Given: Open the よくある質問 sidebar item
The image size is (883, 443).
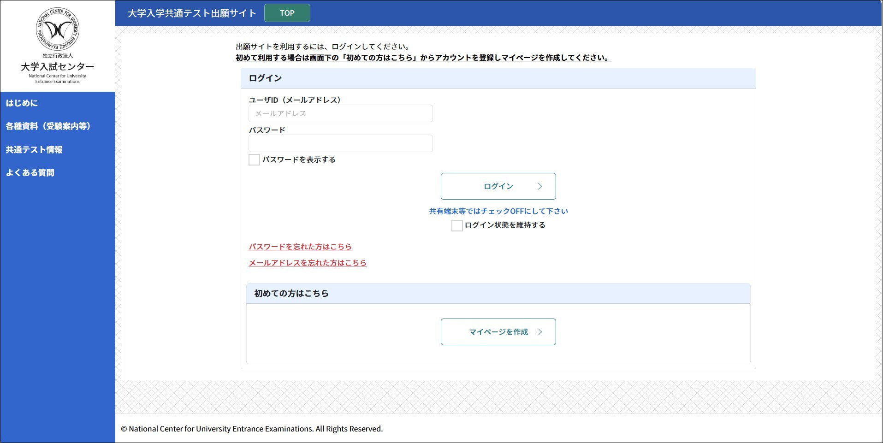Looking at the screenshot, I should (30, 173).
